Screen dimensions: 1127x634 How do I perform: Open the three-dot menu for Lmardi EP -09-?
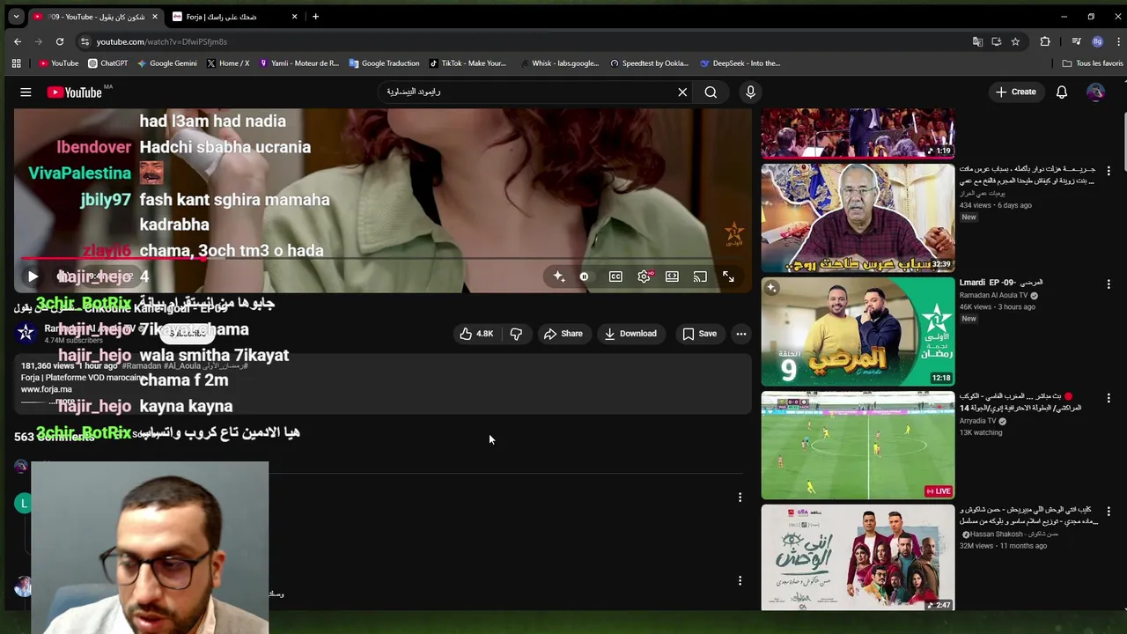click(x=1109, y=284)
